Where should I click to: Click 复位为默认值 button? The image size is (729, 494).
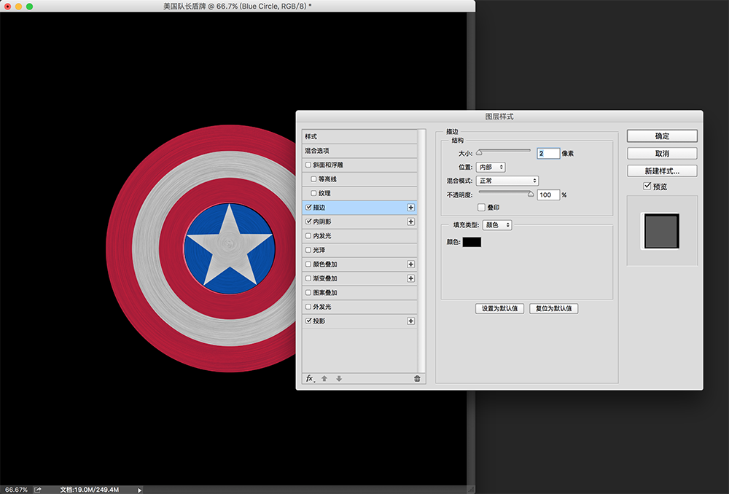click(554, 309)
